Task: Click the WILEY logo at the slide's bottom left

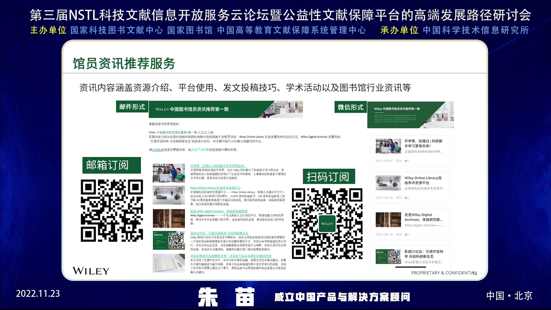Action: 91,271
